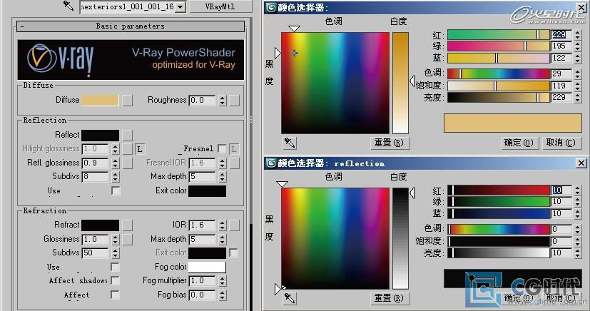Image resolution: width=590 pixels, height=311 pixels.
Task: Click the Fresnel IOR map slot button
Action: click(x=235, y=163)
